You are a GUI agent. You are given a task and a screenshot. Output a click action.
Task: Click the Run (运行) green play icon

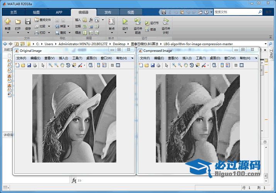pos(125,22)
